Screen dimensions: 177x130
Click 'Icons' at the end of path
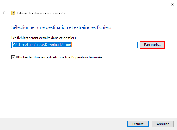(x=67, y=45)
